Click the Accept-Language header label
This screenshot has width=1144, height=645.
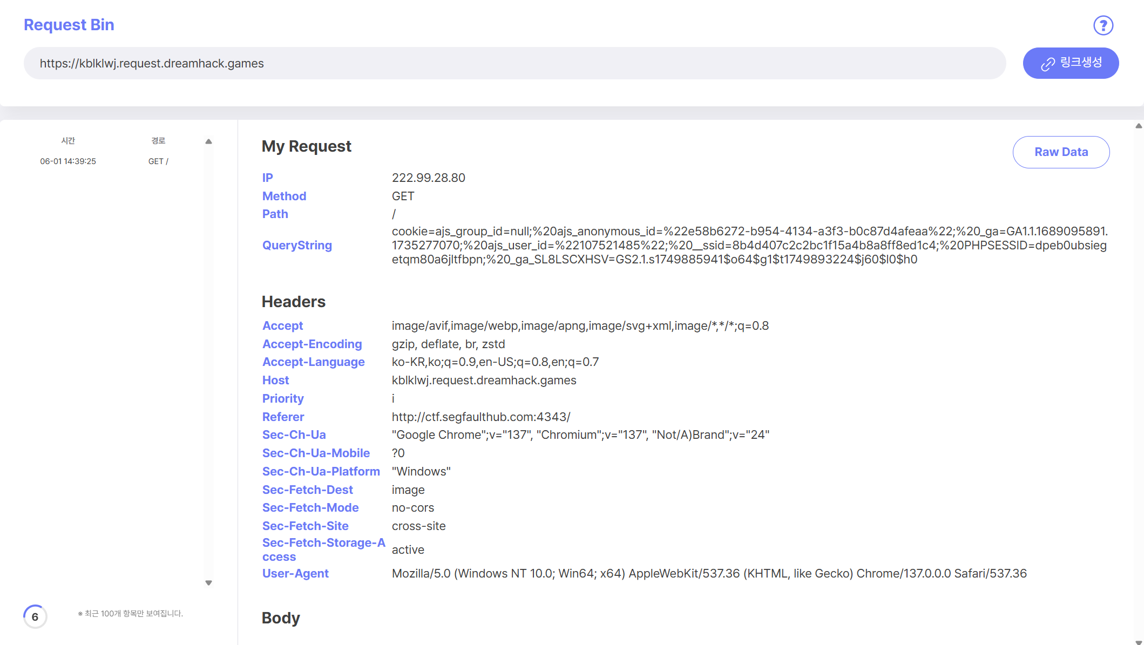pyautogui.click(x=313, y=362)
